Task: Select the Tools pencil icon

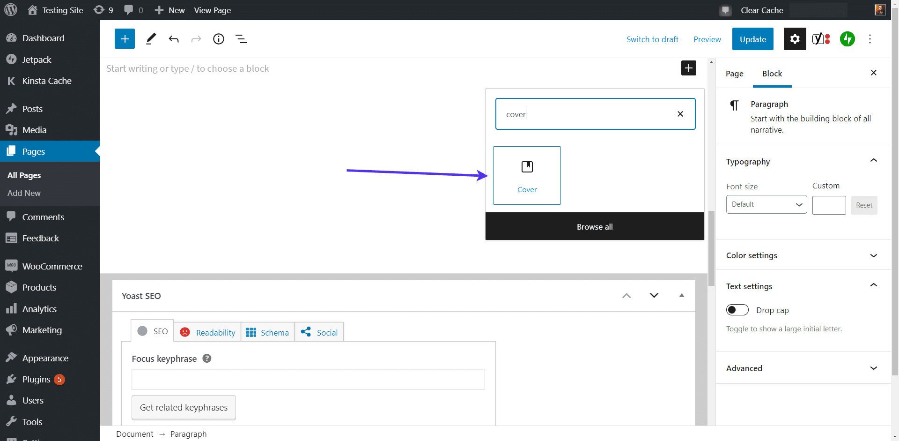Action: click(x=150, y=39)
